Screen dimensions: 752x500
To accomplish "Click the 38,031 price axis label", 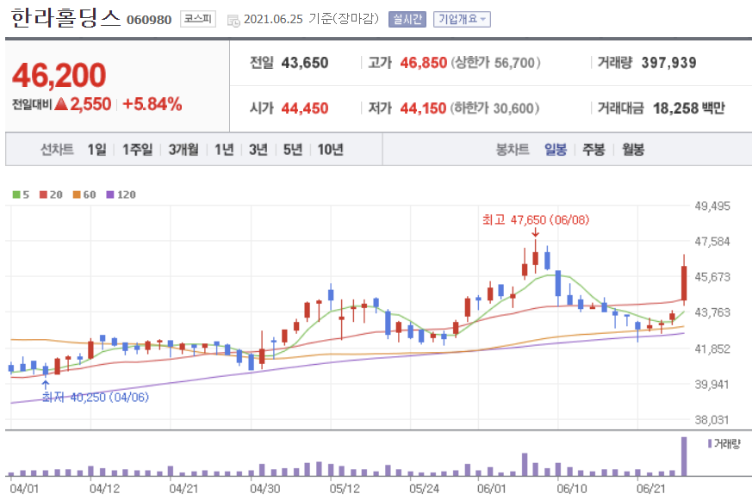I will [x=712, y=420].
